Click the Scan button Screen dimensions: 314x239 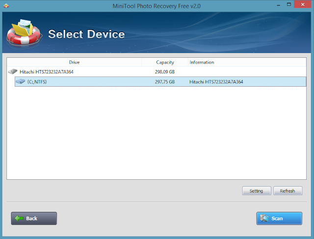click(x=279, y=218)
